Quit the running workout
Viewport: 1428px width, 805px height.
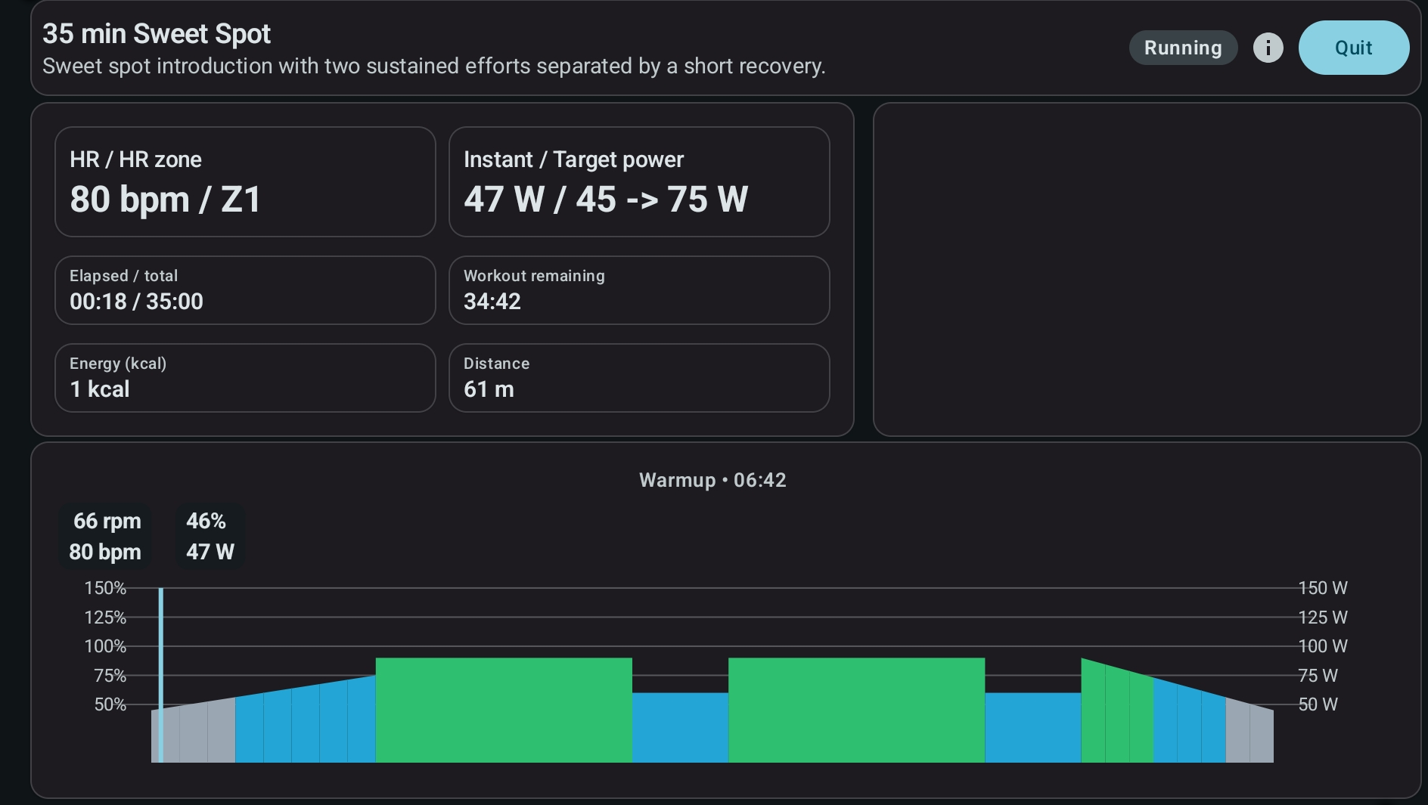point(1353,48)
